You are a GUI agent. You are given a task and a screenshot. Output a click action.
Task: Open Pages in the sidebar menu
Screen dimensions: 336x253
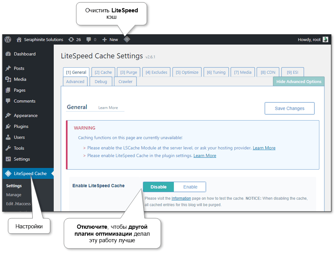20,90
